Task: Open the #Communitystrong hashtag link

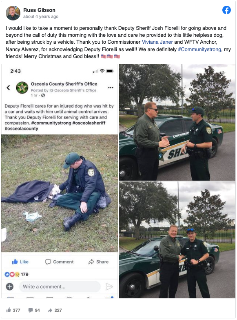Action: click(199, 49)
